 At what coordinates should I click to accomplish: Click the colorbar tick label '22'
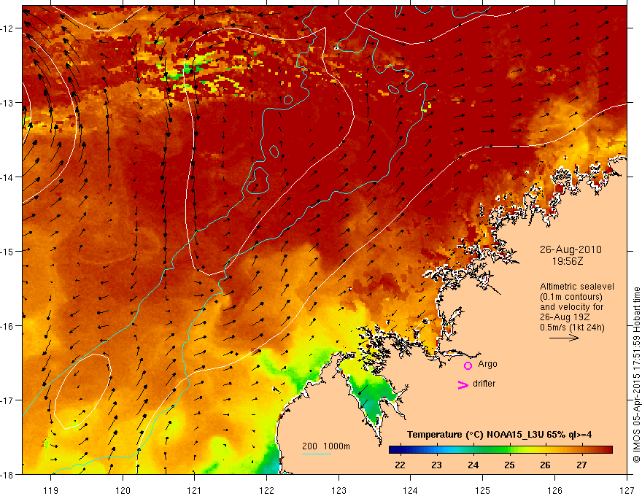(400, 465)
